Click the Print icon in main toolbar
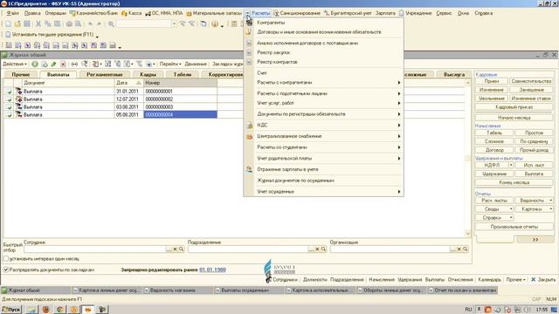 tap(69, 24)
